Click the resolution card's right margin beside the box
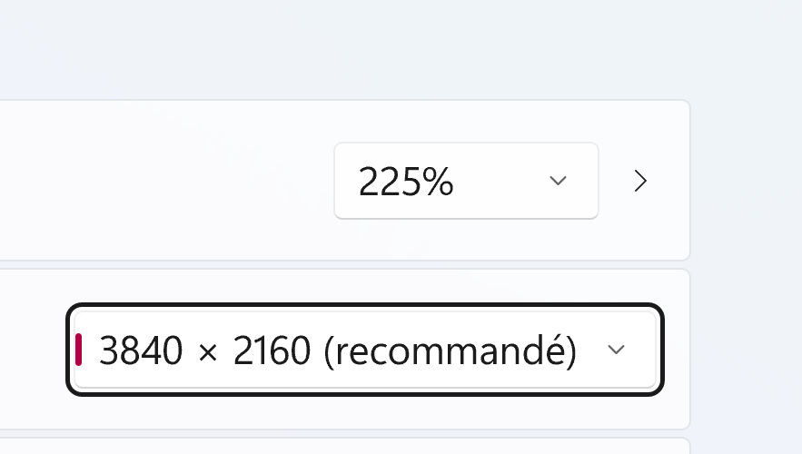802x454 pixels. click(677, 350)
